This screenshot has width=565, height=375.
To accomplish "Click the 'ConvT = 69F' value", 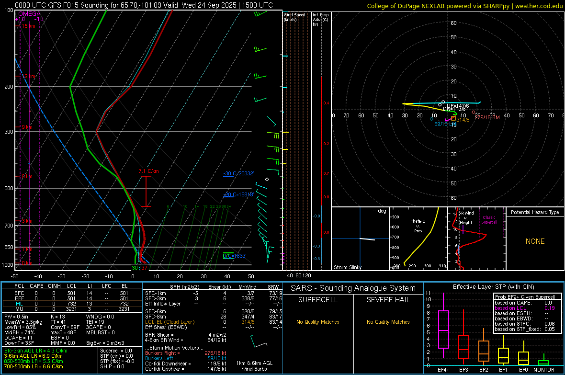I will (65, 328).
